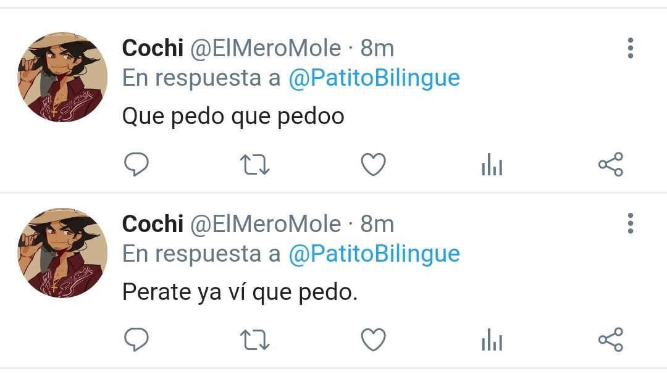
Task: Share the "Que pedo que pedoo" tweet
Action: pyautogui.click(x=611, y=164)
